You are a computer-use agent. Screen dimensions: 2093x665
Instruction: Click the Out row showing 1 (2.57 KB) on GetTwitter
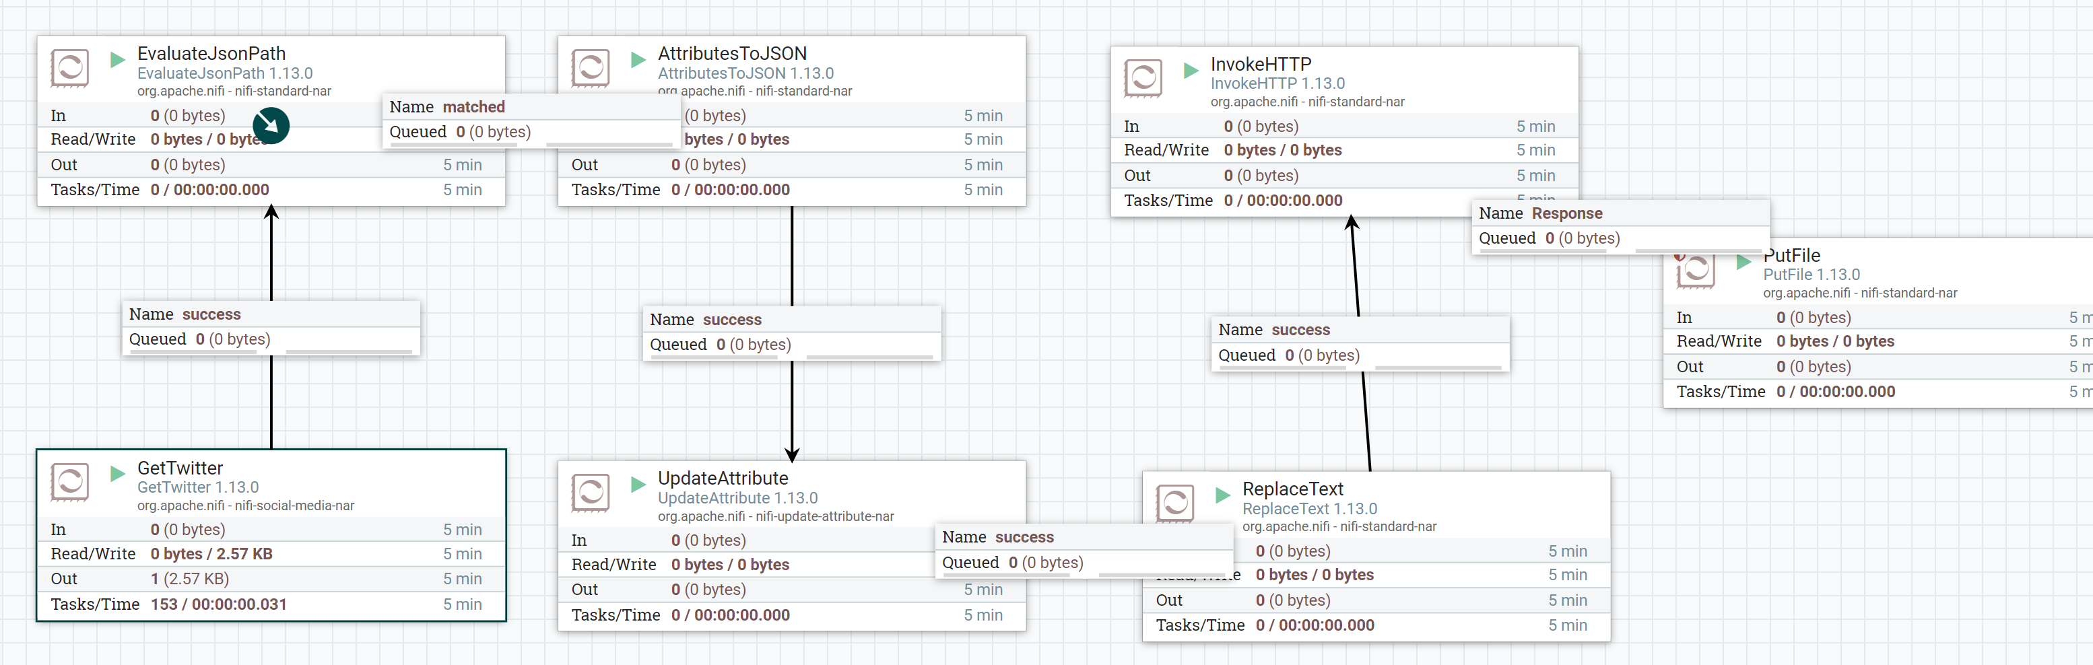tap(189, 578)
